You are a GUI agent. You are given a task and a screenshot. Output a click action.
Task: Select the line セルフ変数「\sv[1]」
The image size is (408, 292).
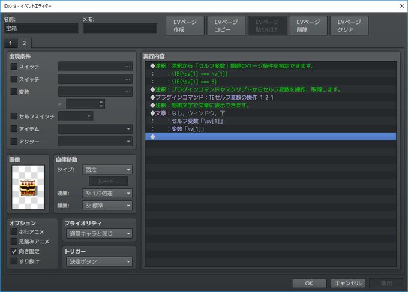click(271, 121)
